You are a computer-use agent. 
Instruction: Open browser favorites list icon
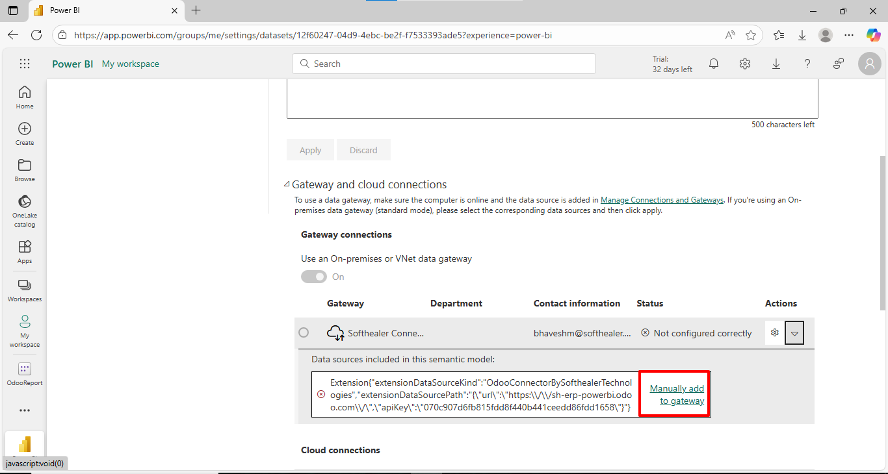pos(779,35)
